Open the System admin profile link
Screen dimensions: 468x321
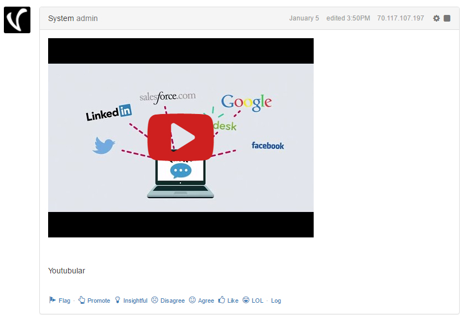point(73,18)
